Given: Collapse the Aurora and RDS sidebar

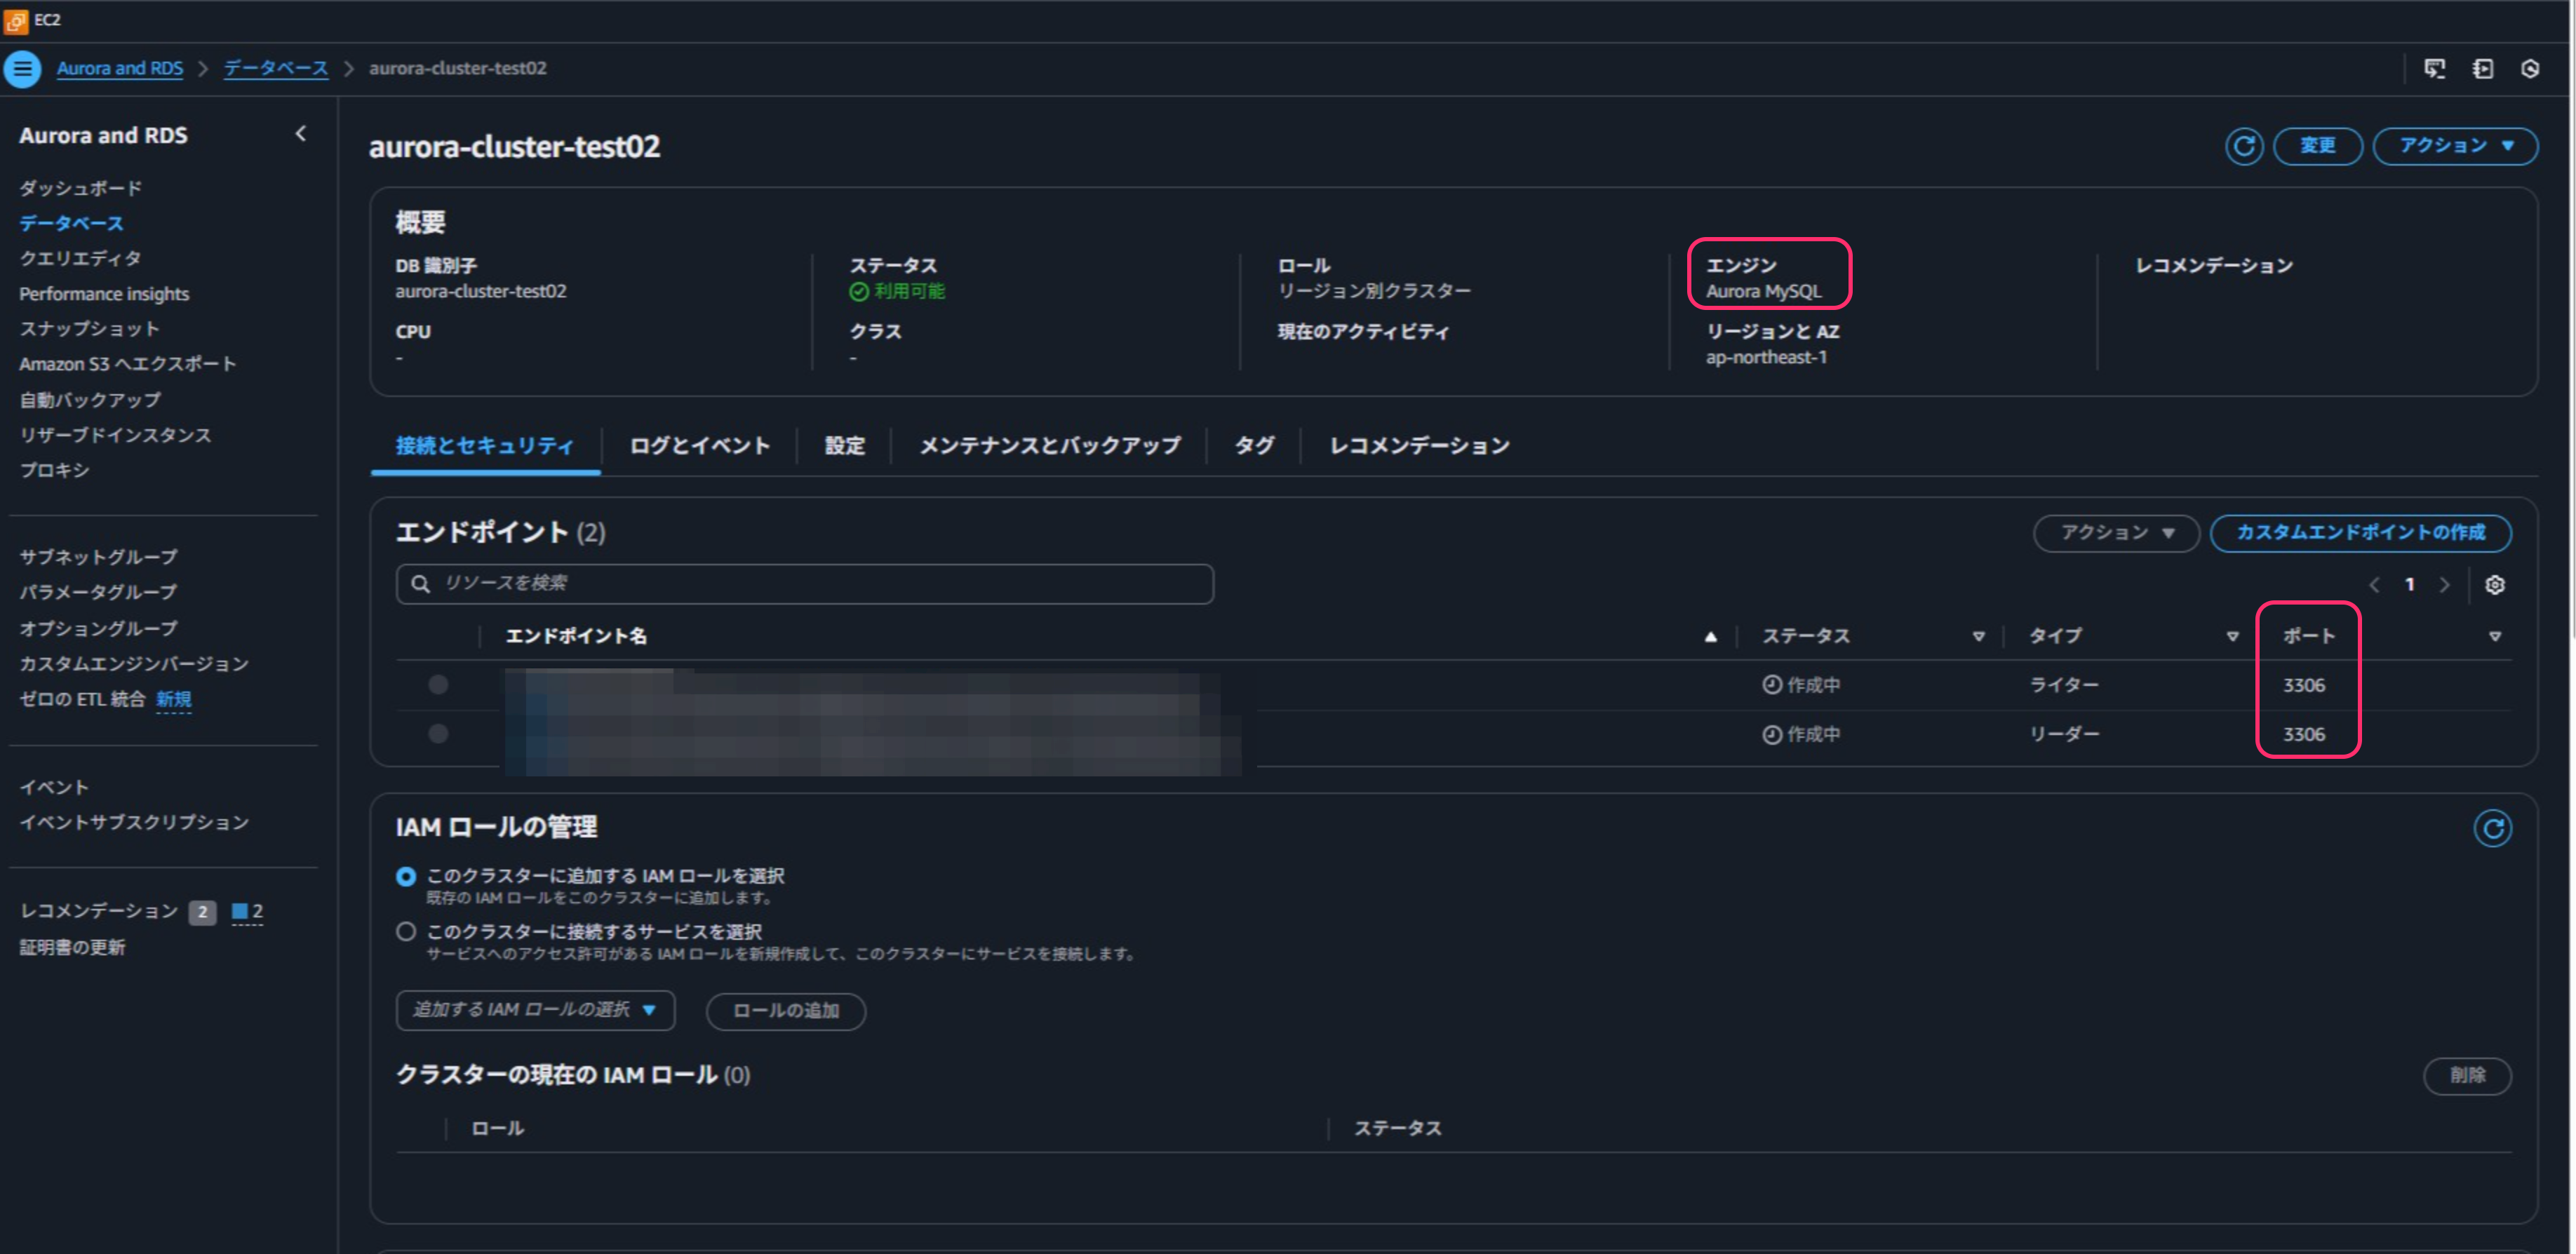Looking at the screenshot, I should tap(300, 134).
